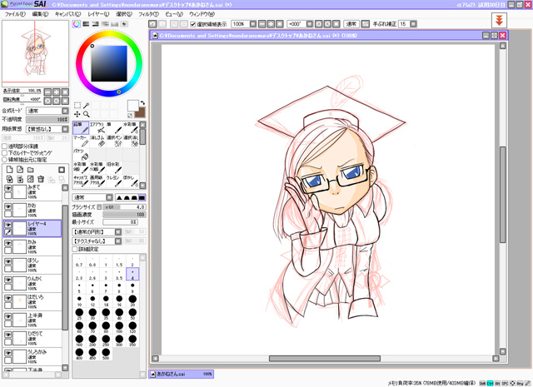Hide the はだいろ layer
Viewport: 533px width, 387px height.
8,298
